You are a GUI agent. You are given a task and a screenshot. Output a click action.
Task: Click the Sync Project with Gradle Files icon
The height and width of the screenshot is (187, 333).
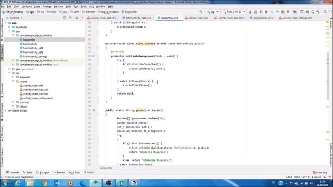307,12
